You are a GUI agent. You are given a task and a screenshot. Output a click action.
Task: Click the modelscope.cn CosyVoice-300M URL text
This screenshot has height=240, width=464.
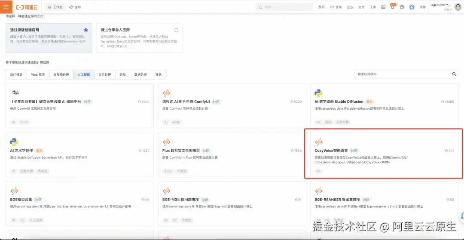(352, 162)
